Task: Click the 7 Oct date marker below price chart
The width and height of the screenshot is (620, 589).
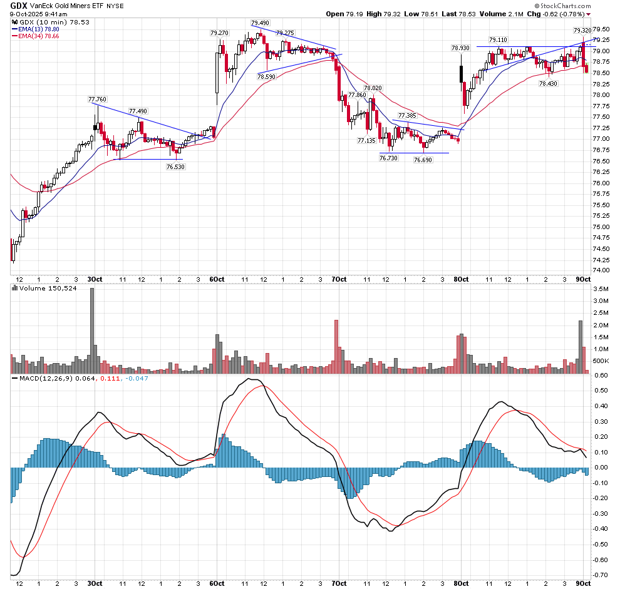Action: coord(339,279)
